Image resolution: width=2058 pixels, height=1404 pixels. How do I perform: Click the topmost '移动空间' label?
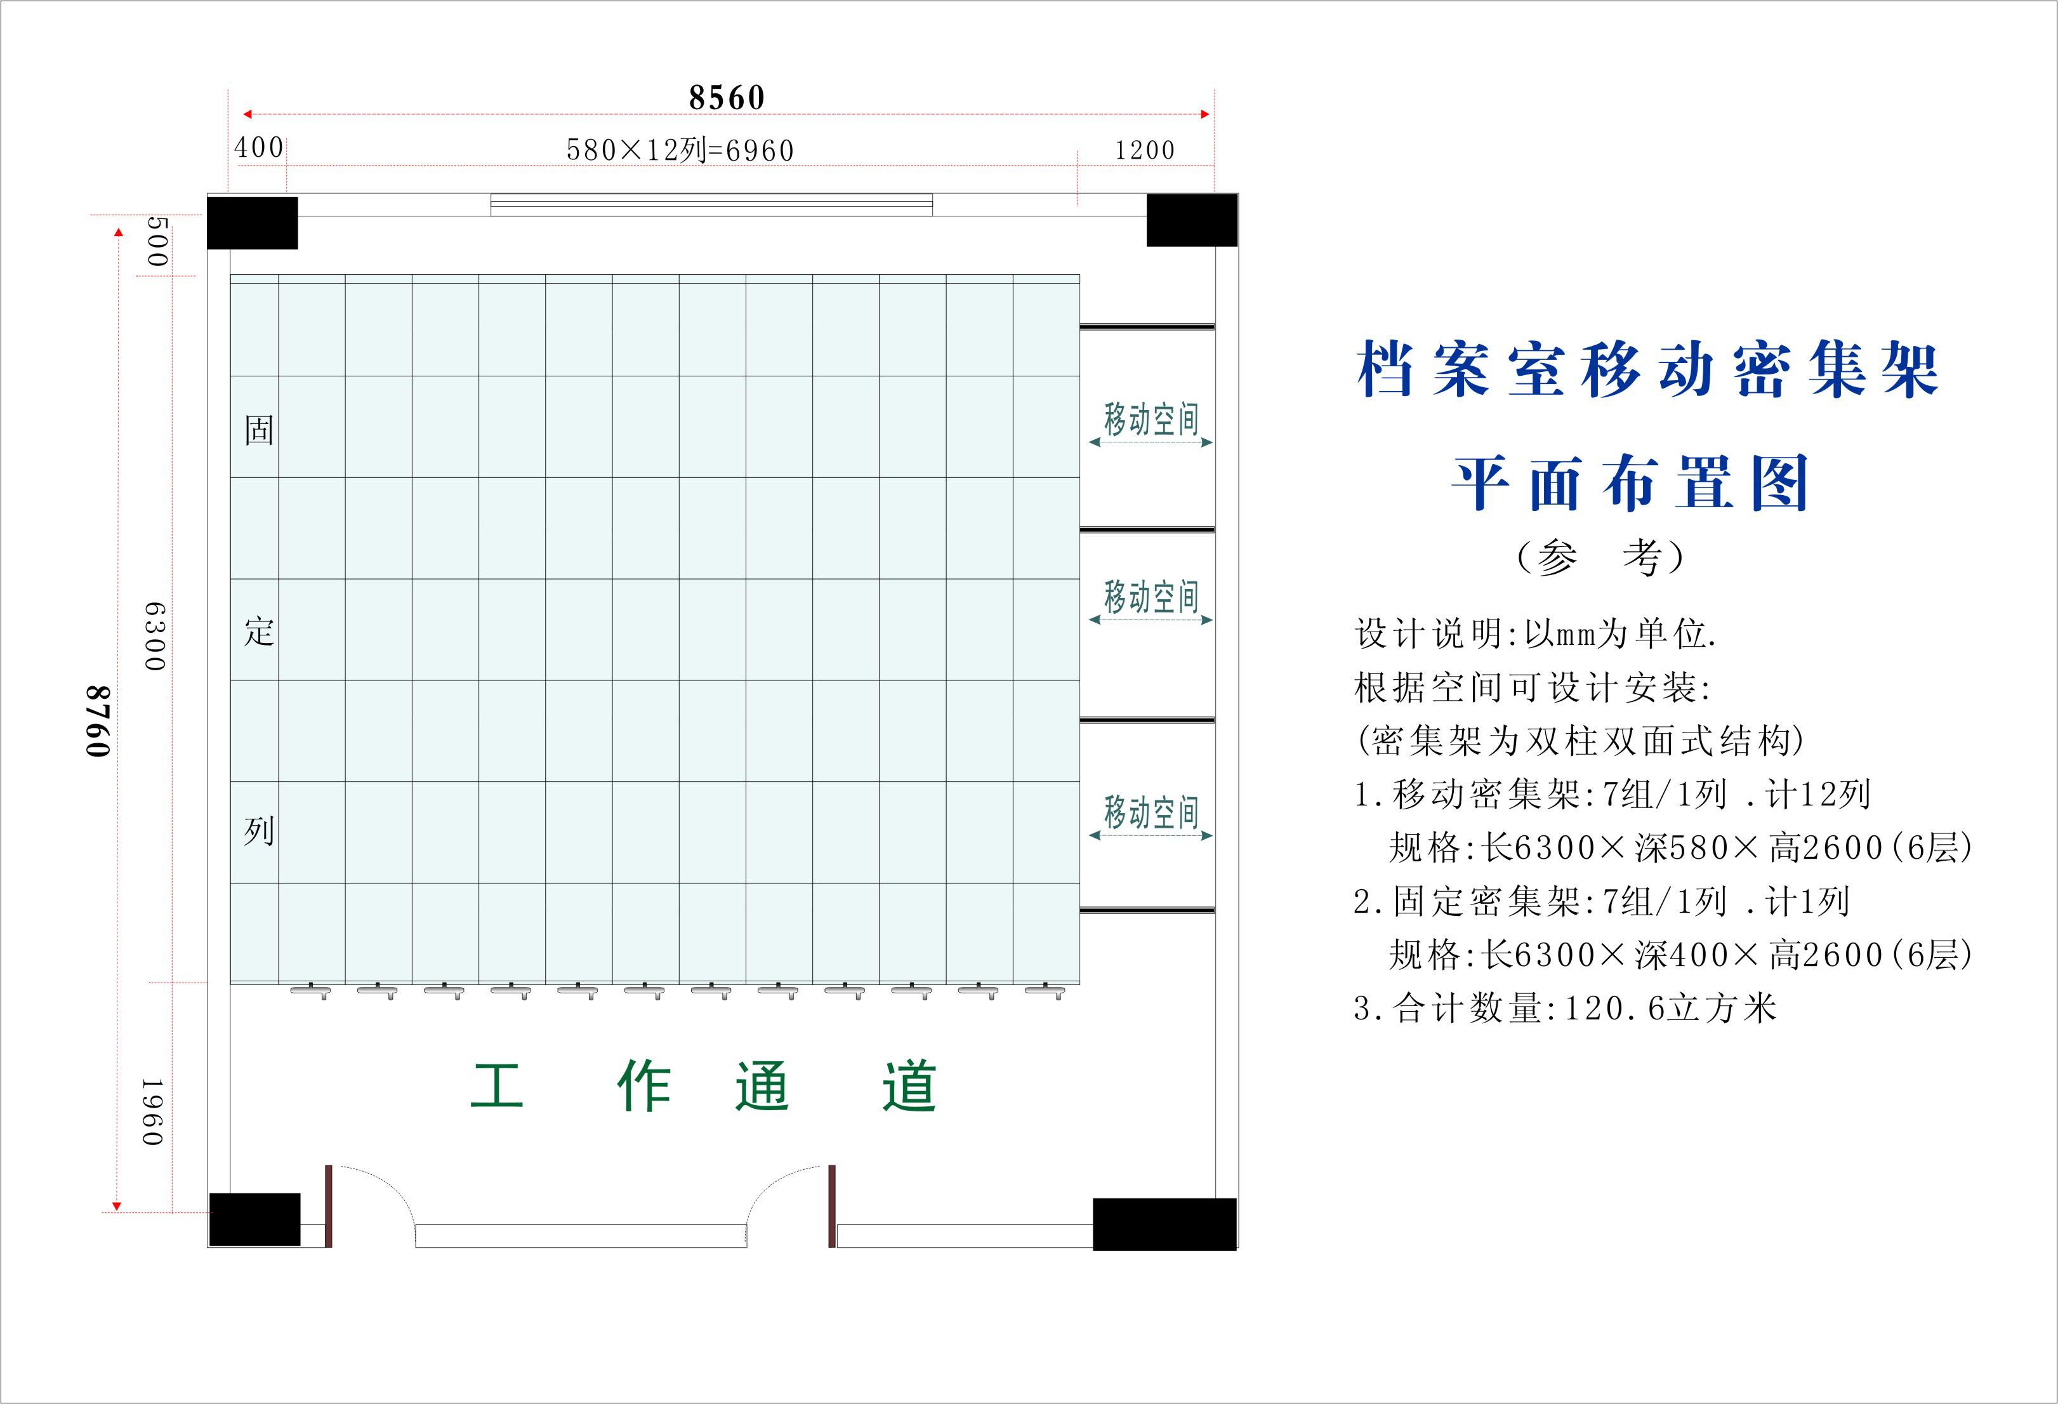point(1151,419)
